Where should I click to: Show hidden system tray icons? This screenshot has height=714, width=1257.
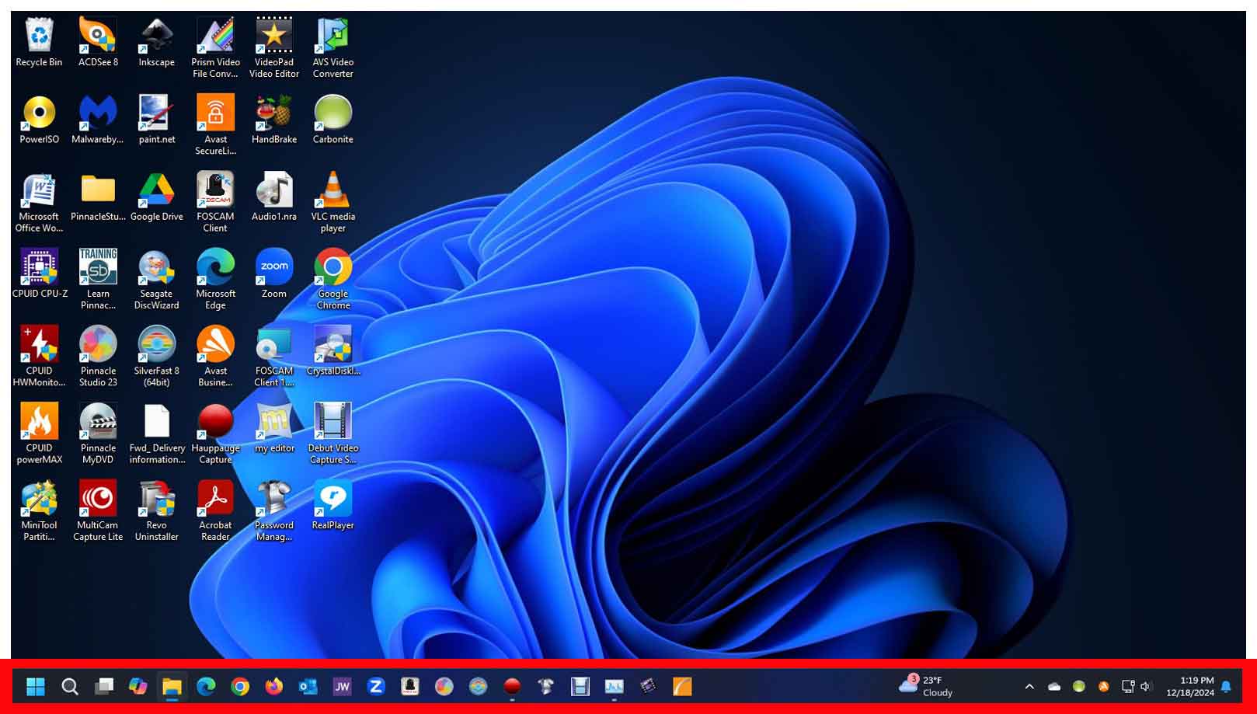click(1029, 687)
